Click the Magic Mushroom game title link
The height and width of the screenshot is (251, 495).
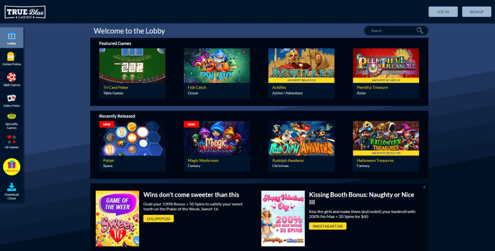203,160
